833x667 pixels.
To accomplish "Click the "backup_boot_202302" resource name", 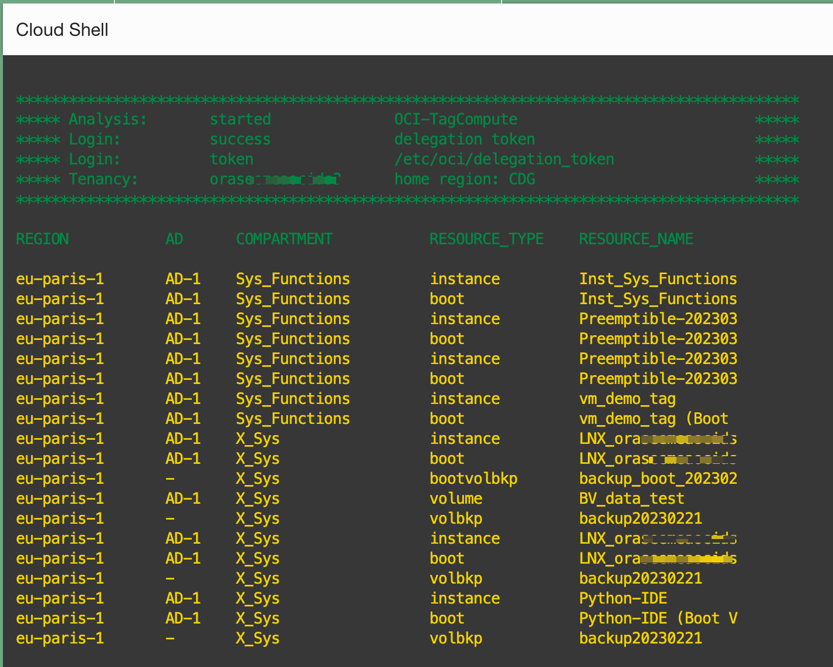I will (x=658, y=479).
